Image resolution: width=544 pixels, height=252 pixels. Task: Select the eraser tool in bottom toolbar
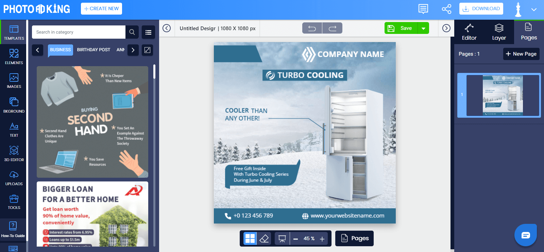click(x=264, y=239)
